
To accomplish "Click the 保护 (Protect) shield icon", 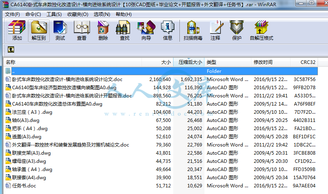I will (237, 27).
